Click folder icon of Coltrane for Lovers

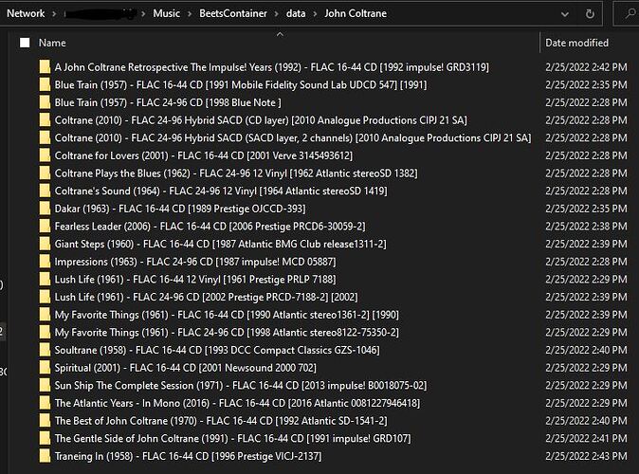45,155
